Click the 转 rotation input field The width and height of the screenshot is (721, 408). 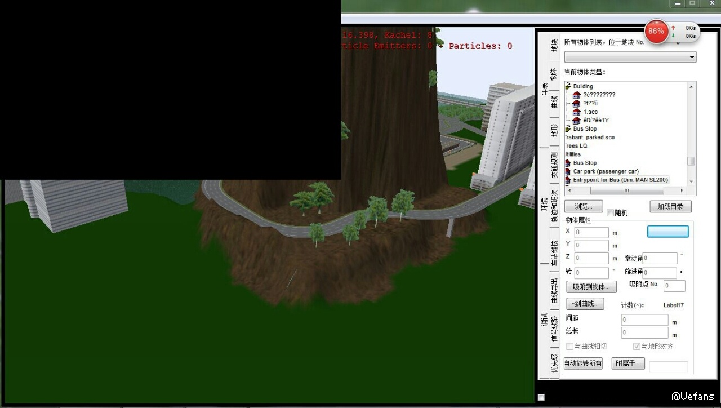click(x=591, y=273)
